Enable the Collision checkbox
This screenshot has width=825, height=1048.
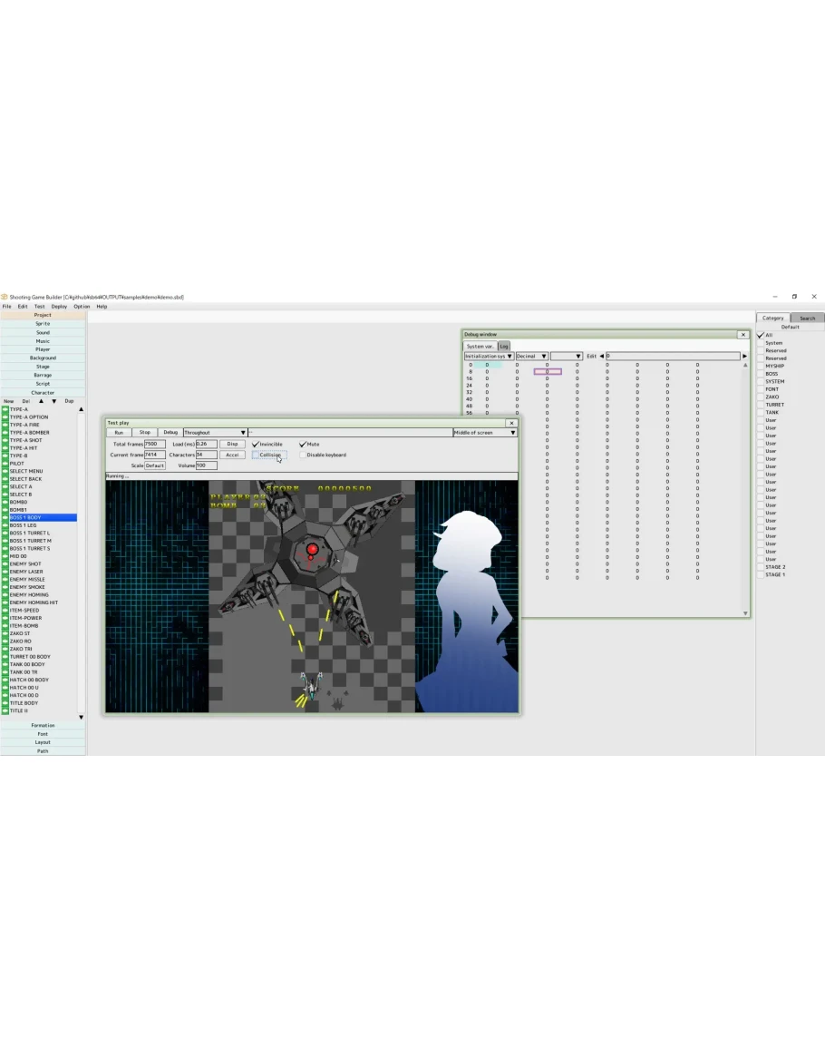coord(256,455)
